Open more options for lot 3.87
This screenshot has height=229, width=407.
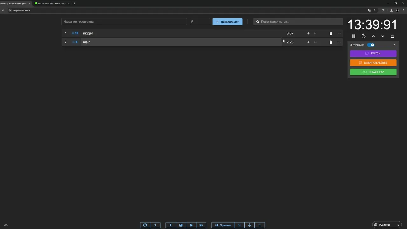coord(339,33)
